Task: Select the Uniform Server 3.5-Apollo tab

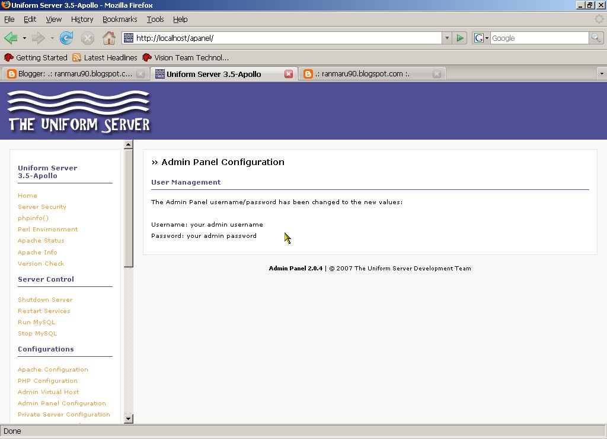Action: (223, 74)
